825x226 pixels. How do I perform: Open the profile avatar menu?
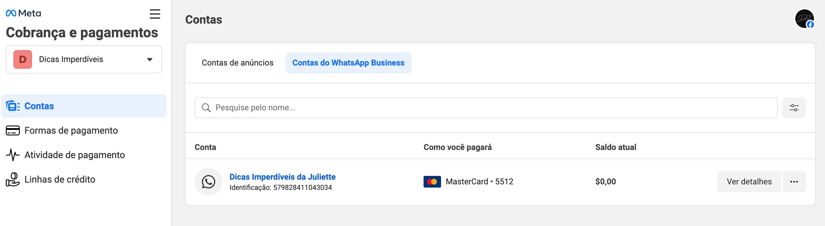(805, 19)
